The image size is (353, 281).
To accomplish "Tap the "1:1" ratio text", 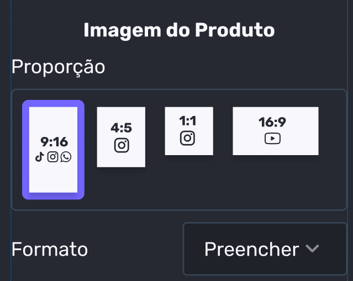I will 188,121.
